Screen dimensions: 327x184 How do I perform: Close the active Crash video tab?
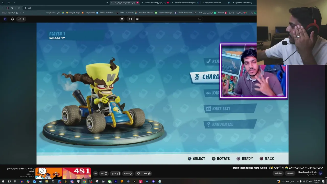click(112, 3)
